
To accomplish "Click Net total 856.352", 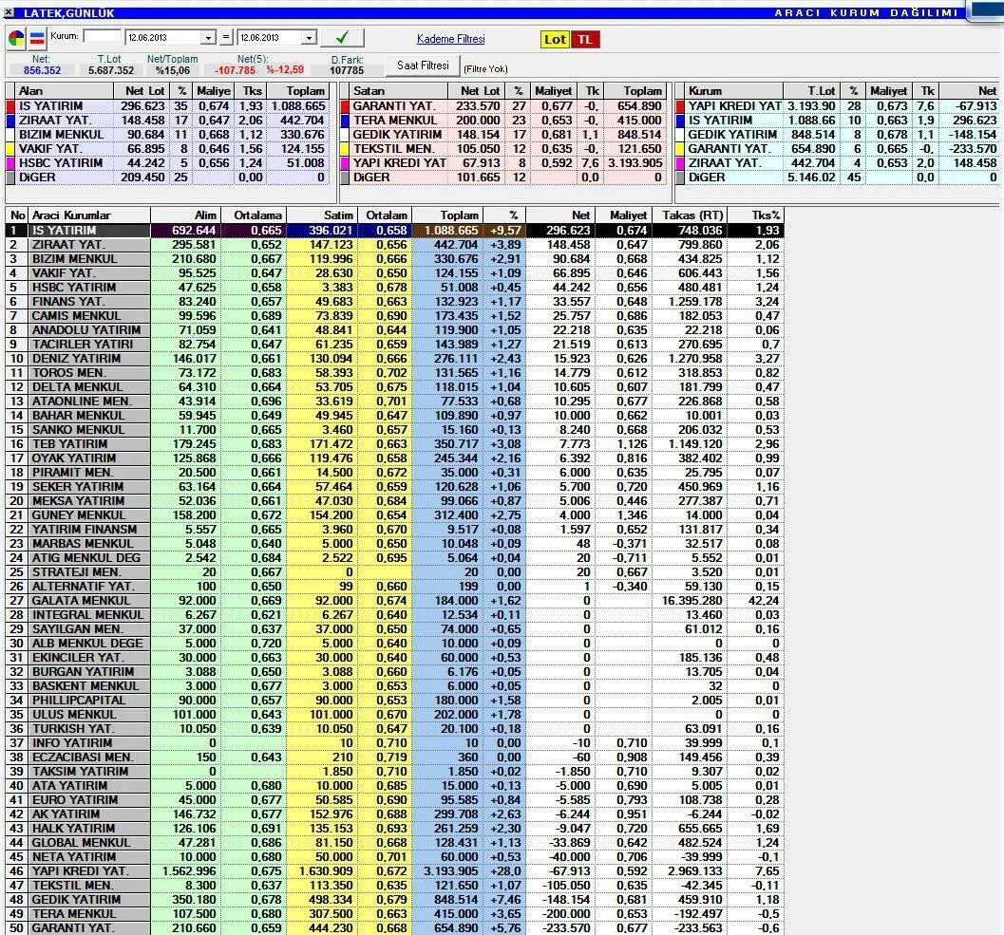I will (42, 70).
